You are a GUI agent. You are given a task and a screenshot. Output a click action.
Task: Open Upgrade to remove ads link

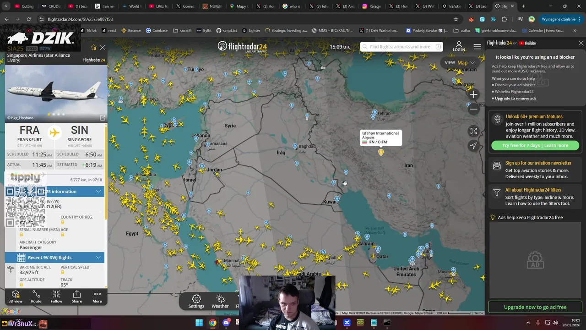pos(515,98)
